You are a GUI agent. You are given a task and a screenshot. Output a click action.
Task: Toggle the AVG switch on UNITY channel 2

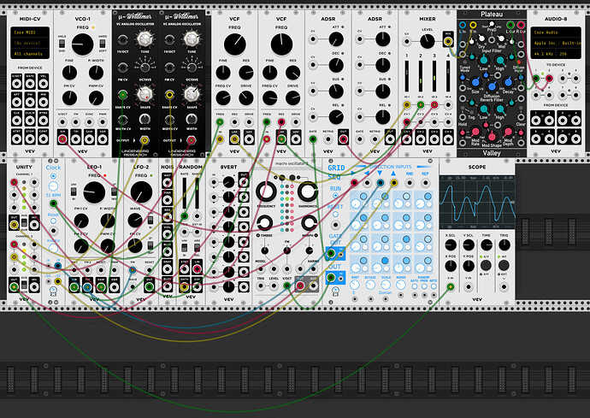24,286
